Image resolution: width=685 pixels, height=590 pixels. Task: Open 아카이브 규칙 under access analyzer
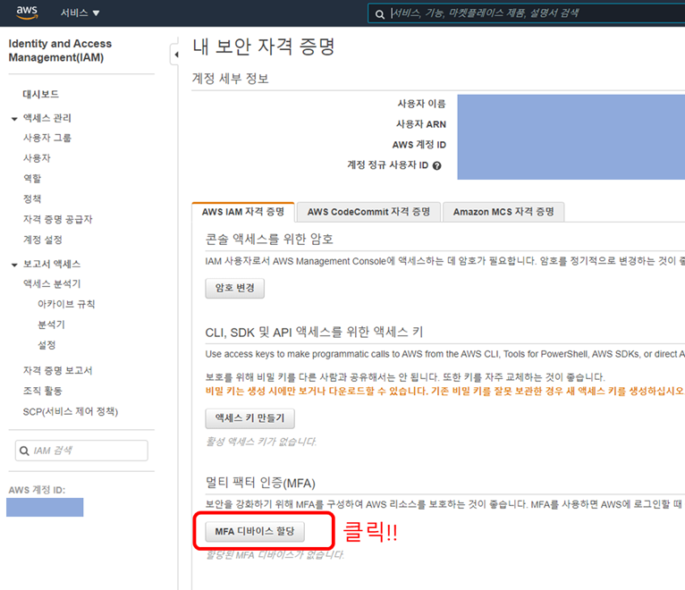(x=66, y=304)
